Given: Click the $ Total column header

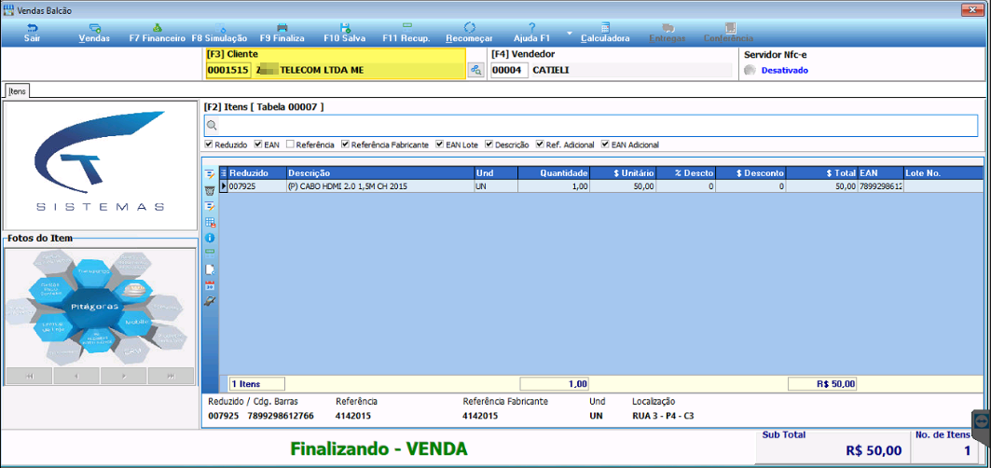Looking at the screenshot, I should pyautogui.click(x=822, y=172).
